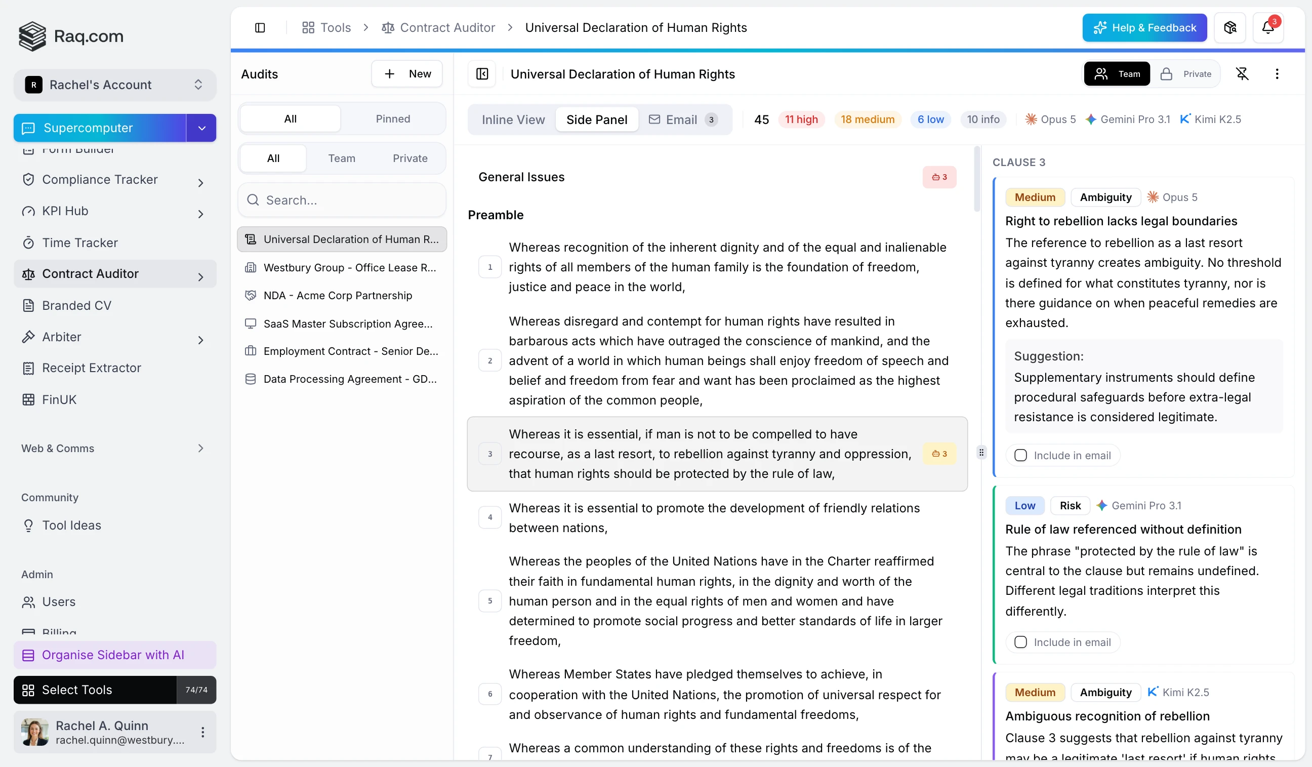Open the Email tab

point(684,120)
